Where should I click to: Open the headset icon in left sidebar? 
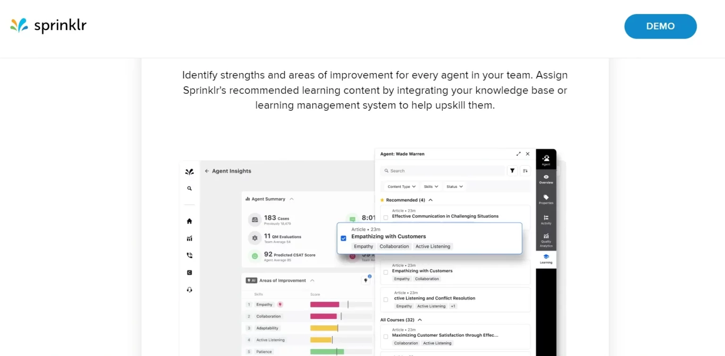point(189,290)
